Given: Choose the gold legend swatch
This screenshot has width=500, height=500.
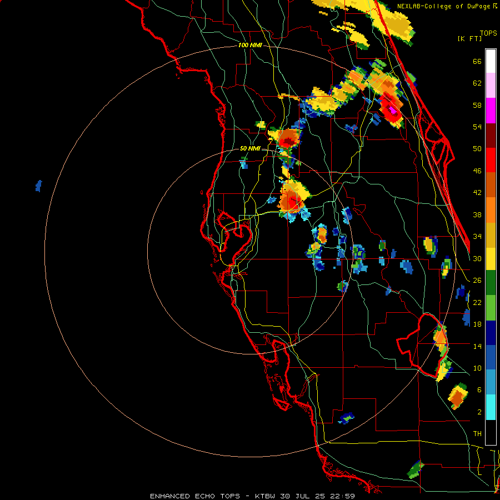Looking at the screenshot, I should point(491,235).
